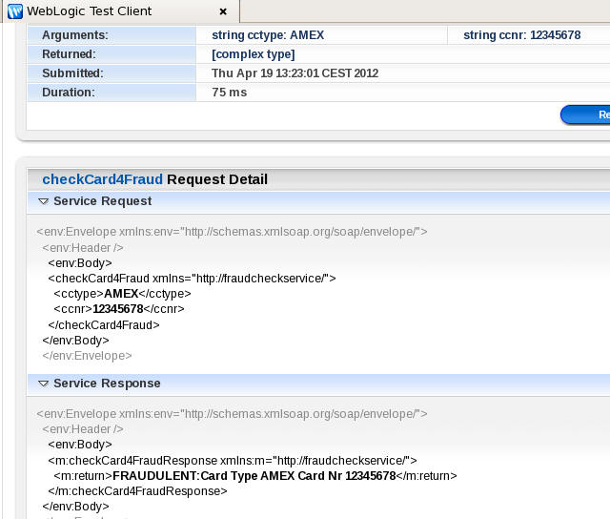Screen dimensions: 610x519
Task: Click the Duration: row label
Action: click(x=69, y=93)
